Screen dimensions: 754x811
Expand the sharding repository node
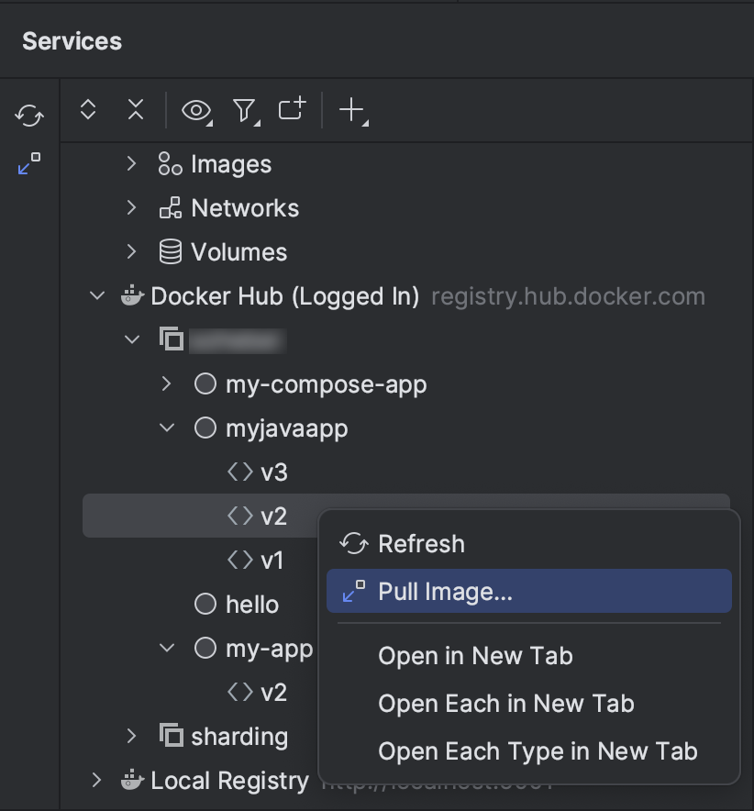[131, 736]
